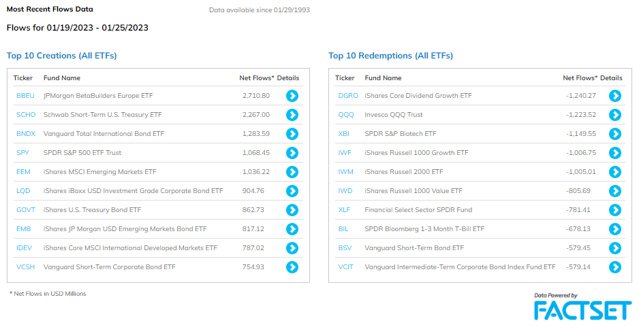This screenshot has width=639, height=327.
Task: Select the XBI ticker link
Action: click(343, 134)
